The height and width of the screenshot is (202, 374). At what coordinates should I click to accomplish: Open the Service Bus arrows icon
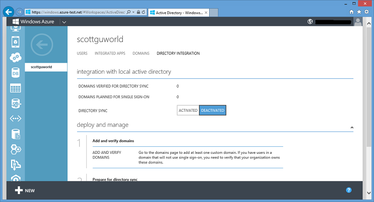tap(15, 119)
